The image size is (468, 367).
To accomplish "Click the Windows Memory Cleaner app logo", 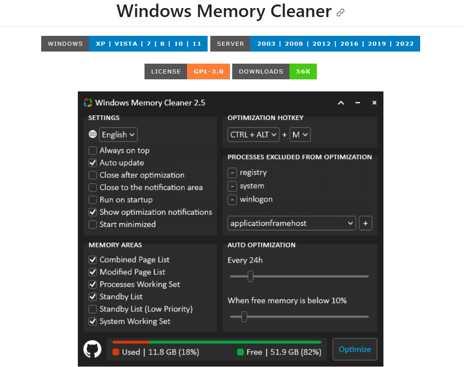I will pyautogui.click(x=88, y=103).
